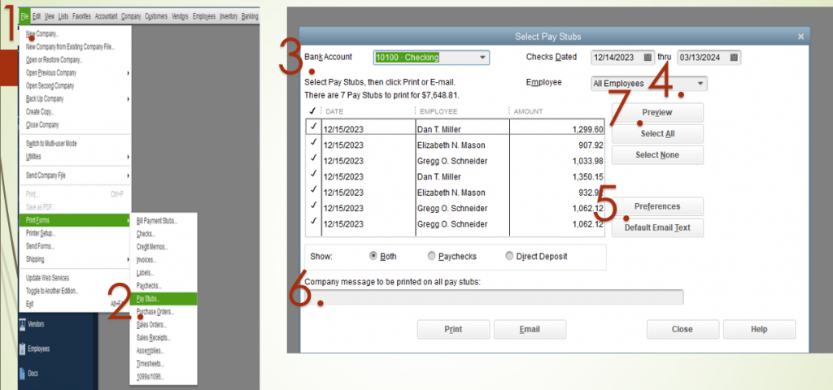This screenshot has width=833, height=390.
Task: Click the amount cell 1,350.15
Action: pyautogui.click(x=556, y=176)
